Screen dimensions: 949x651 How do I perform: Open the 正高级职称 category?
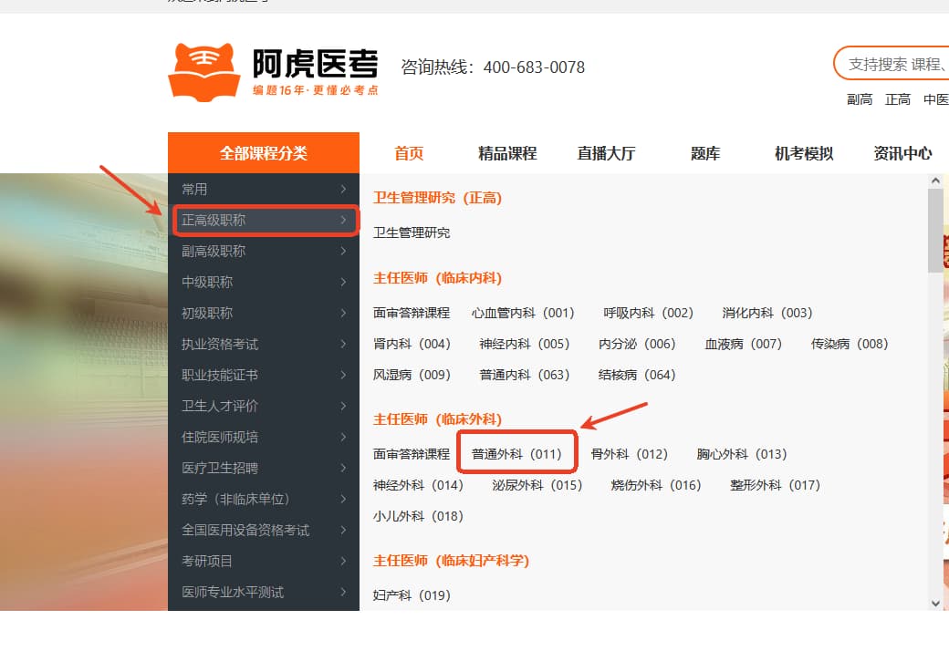coord(214,220)
